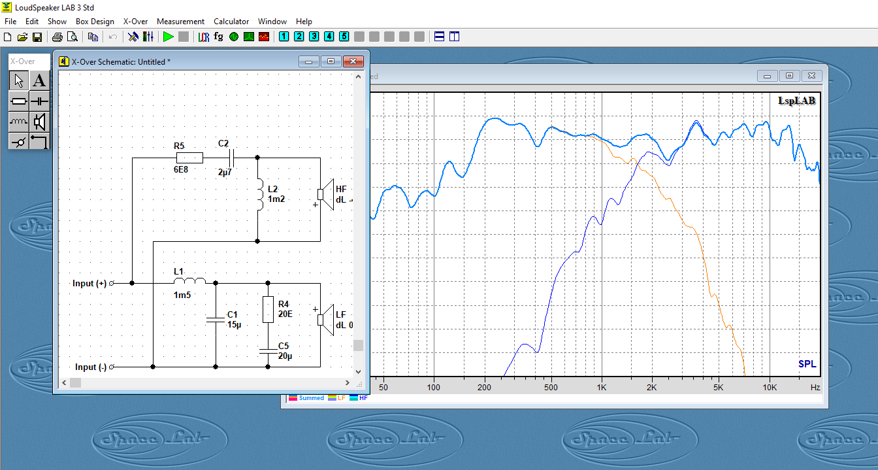The height and width of the screenshot is (470, 878).
Task: Open the Measurement menu
Action: click(x=180, y=22)
